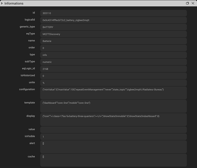This screenshot has width=197, height=168.
Task: Click the restore window icon in title bar
Action: 187,3
